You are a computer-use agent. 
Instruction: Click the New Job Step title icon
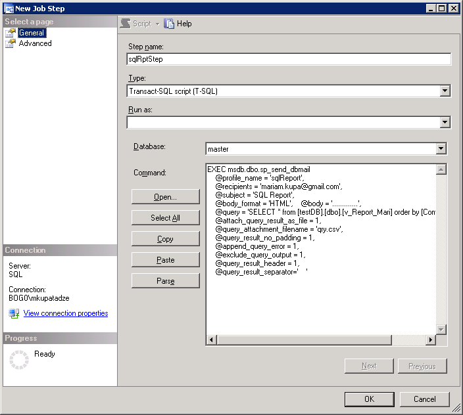coord(9,9)
